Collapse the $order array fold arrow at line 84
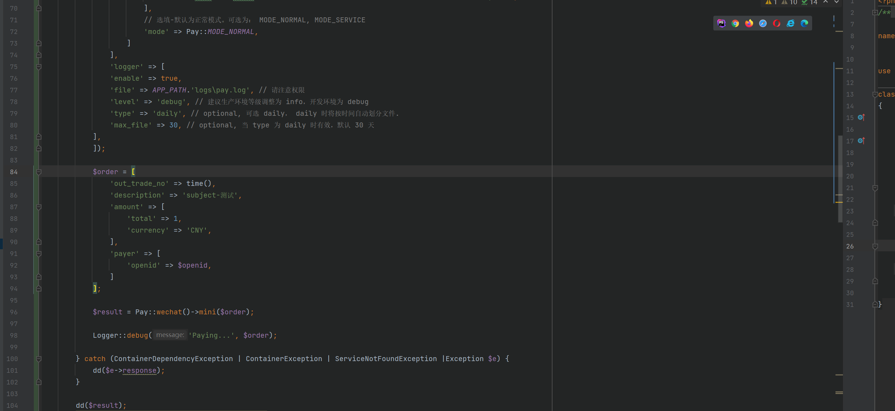The width and height of the screenshot is (895, 411). (x=39, y=172)
